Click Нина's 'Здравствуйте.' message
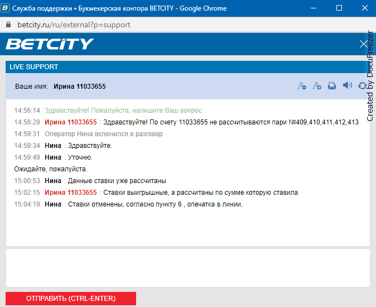The width and height of the screenshot is (376, 307). [90, 146]
